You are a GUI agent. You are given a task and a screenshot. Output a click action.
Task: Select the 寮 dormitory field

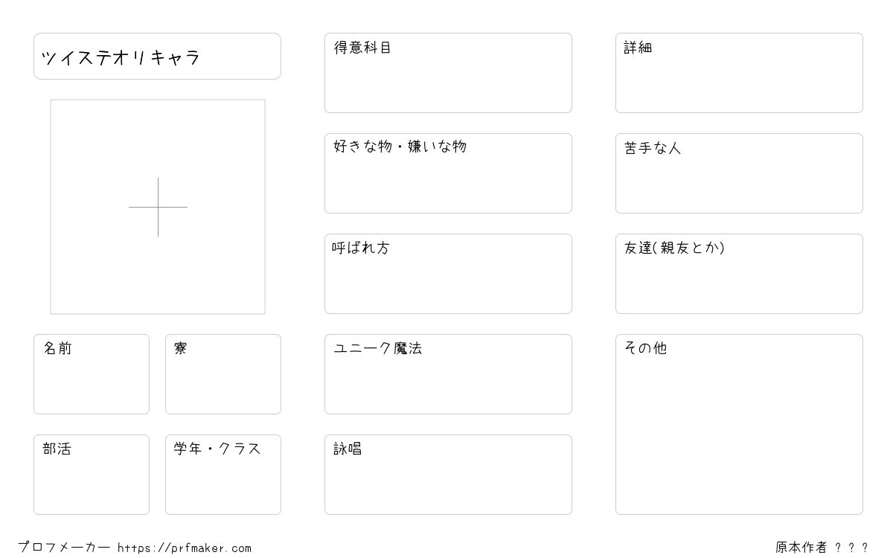coord(223,374)
